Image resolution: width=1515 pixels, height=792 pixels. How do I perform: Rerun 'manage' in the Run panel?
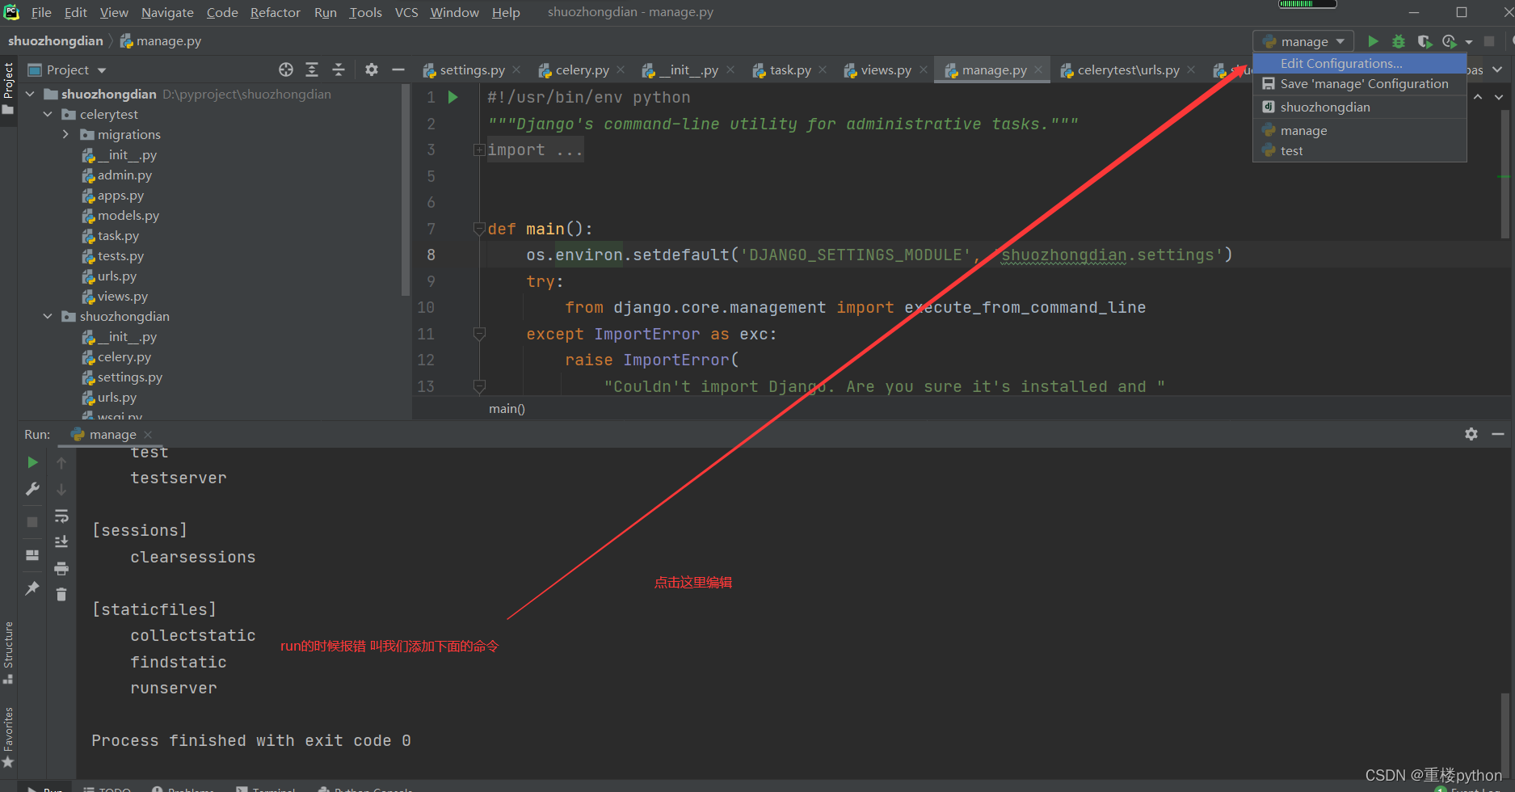tap(32, 462)
